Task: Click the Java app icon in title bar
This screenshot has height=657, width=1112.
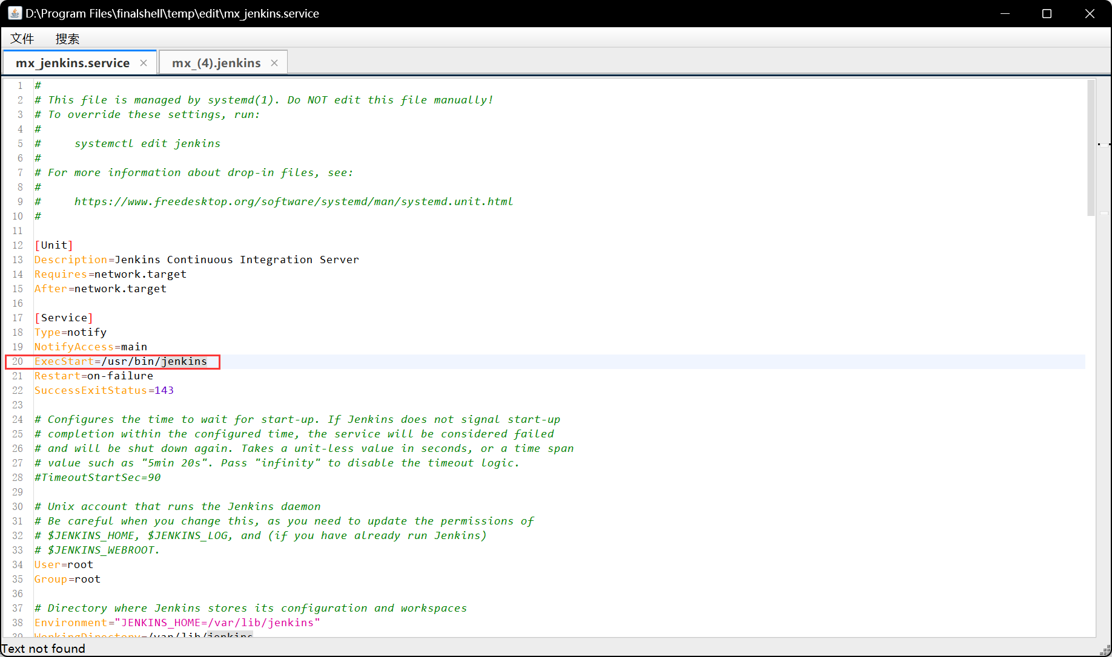Action: (15, 13)
